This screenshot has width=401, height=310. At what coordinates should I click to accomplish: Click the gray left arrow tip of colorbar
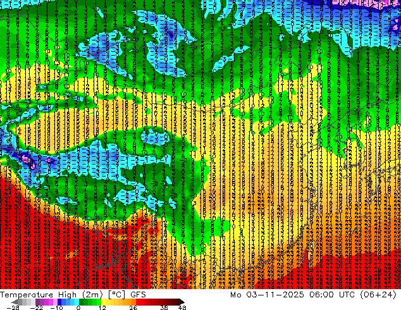pos(15,302)
